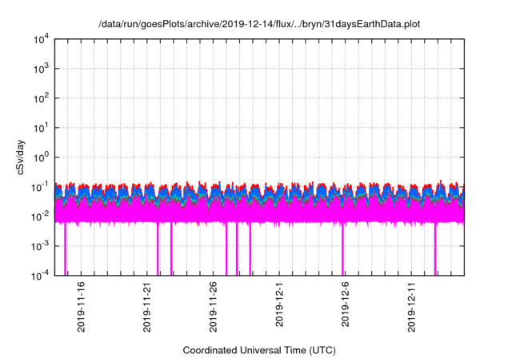Click the Coordinated Universal Time (UTC) label
The height and width of the screenshot is (358, 512).
point(259,350)
